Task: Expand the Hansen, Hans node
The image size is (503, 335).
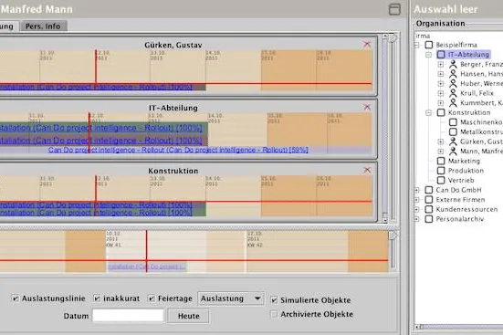Action: [x=441, y=74]
